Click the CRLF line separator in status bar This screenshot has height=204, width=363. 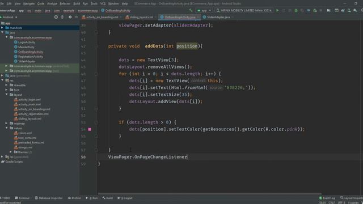[331, 203]
